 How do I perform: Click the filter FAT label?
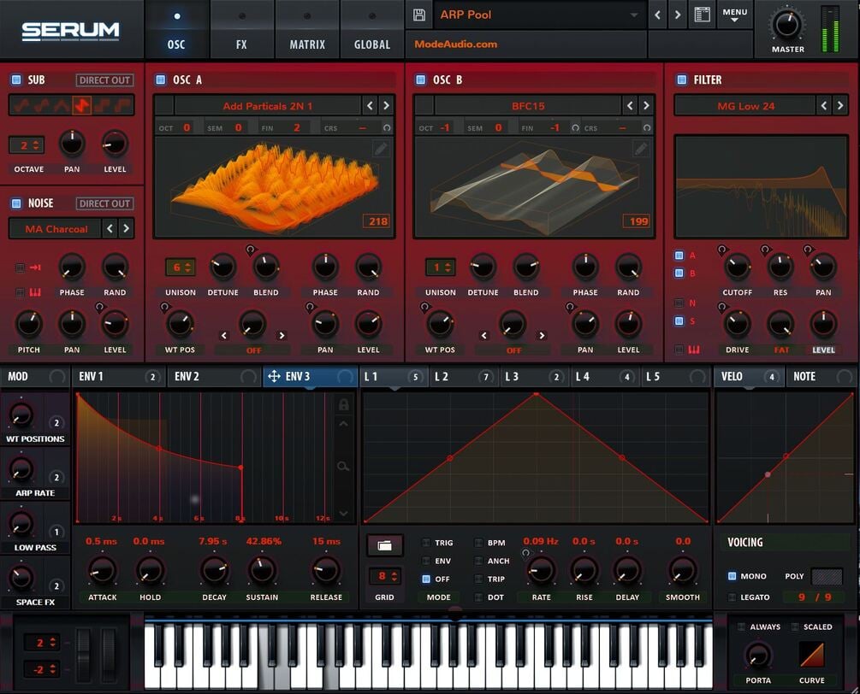[781, 350]
